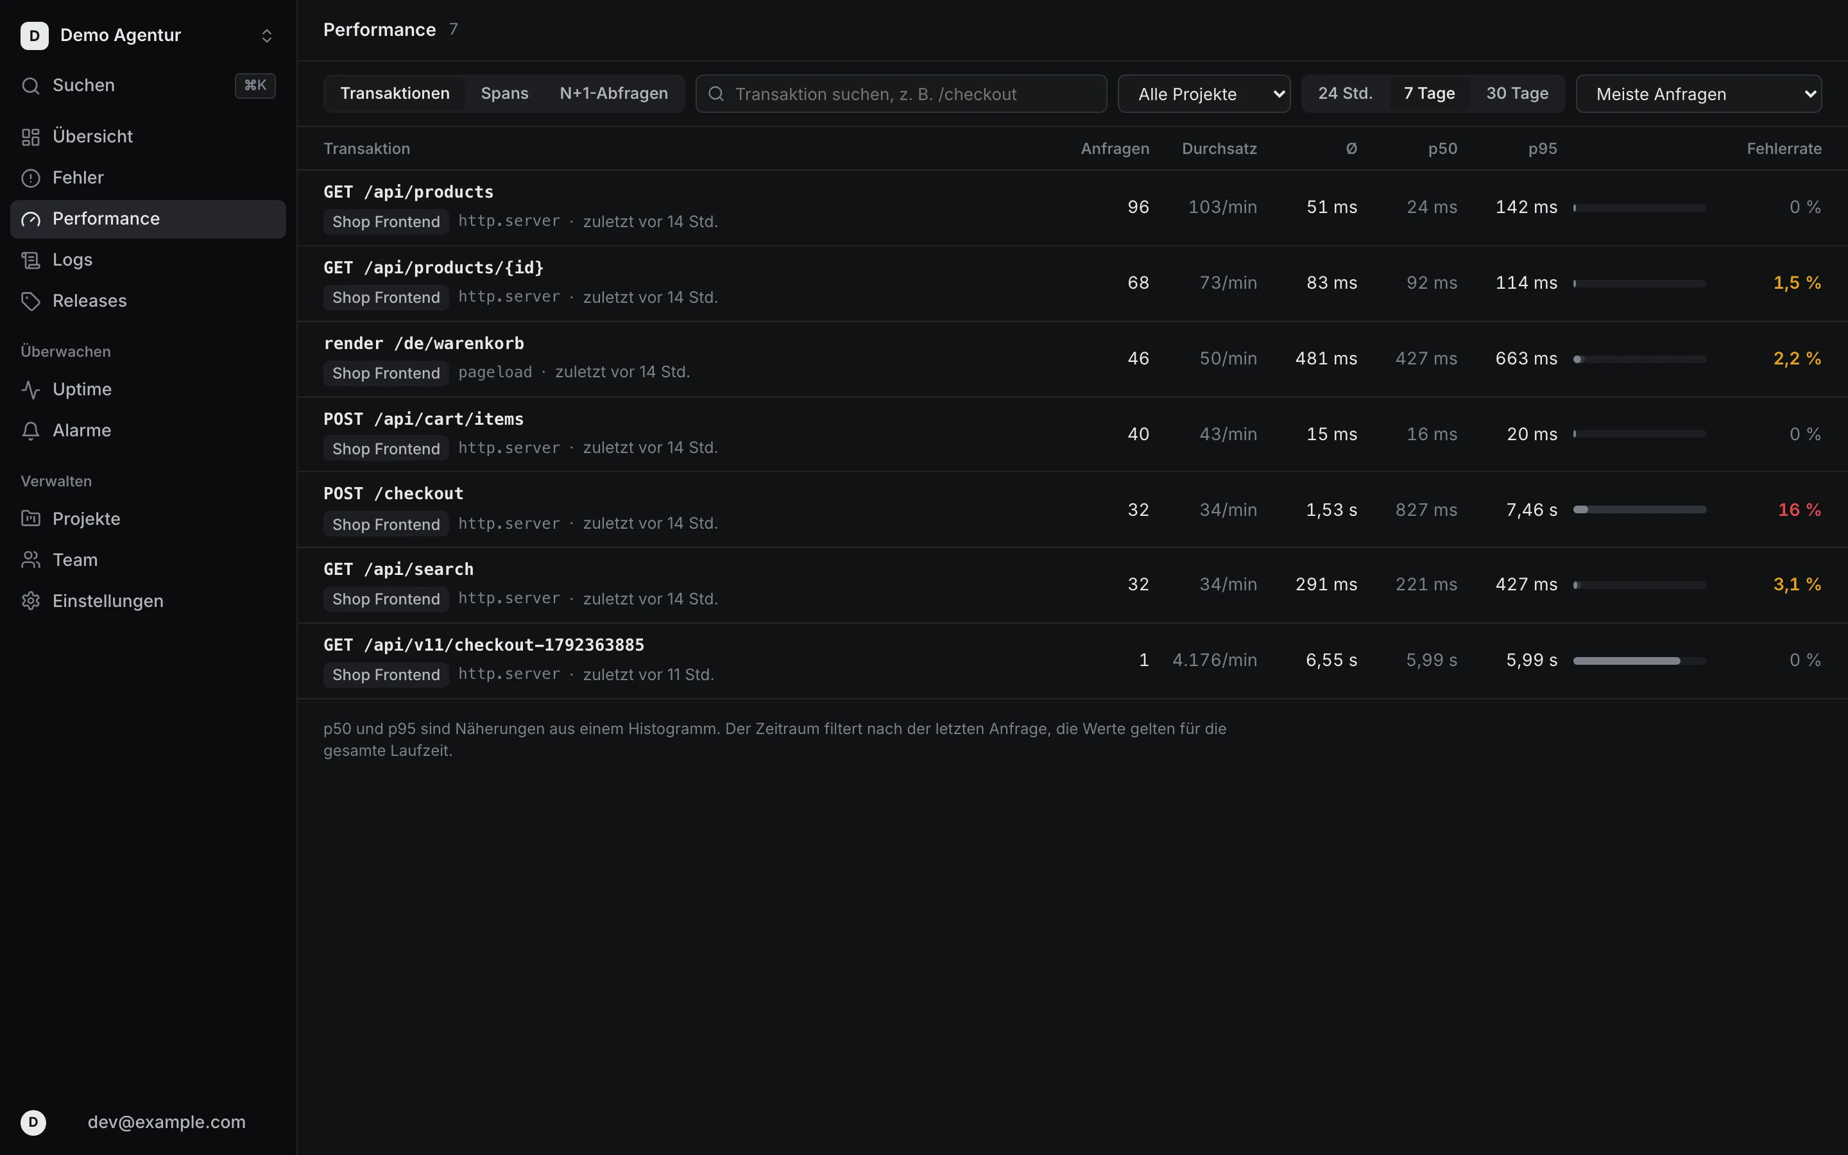
Task: Click the Projekte folder icon
Action: pyautogui.click(x=31, y=518)
